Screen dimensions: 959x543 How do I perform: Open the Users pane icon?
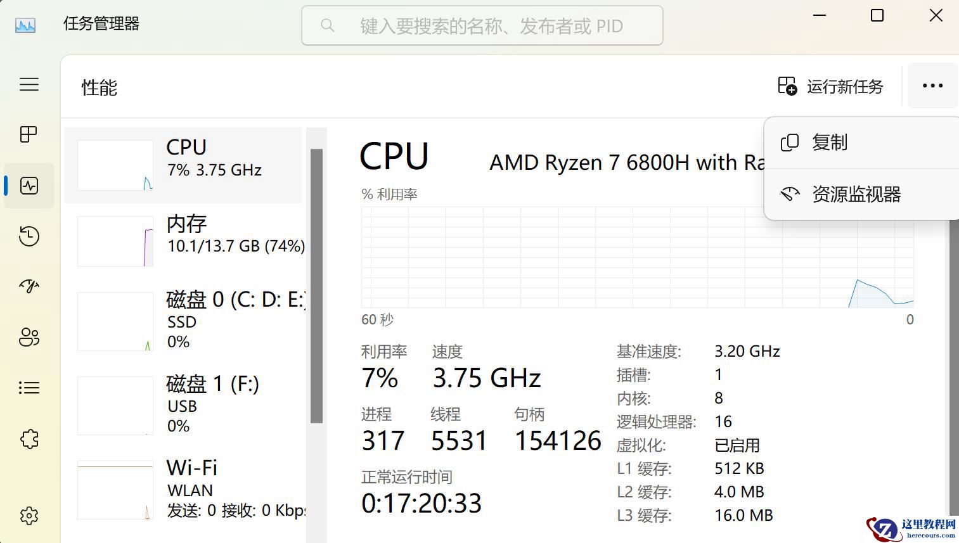(x=29, y=337)
